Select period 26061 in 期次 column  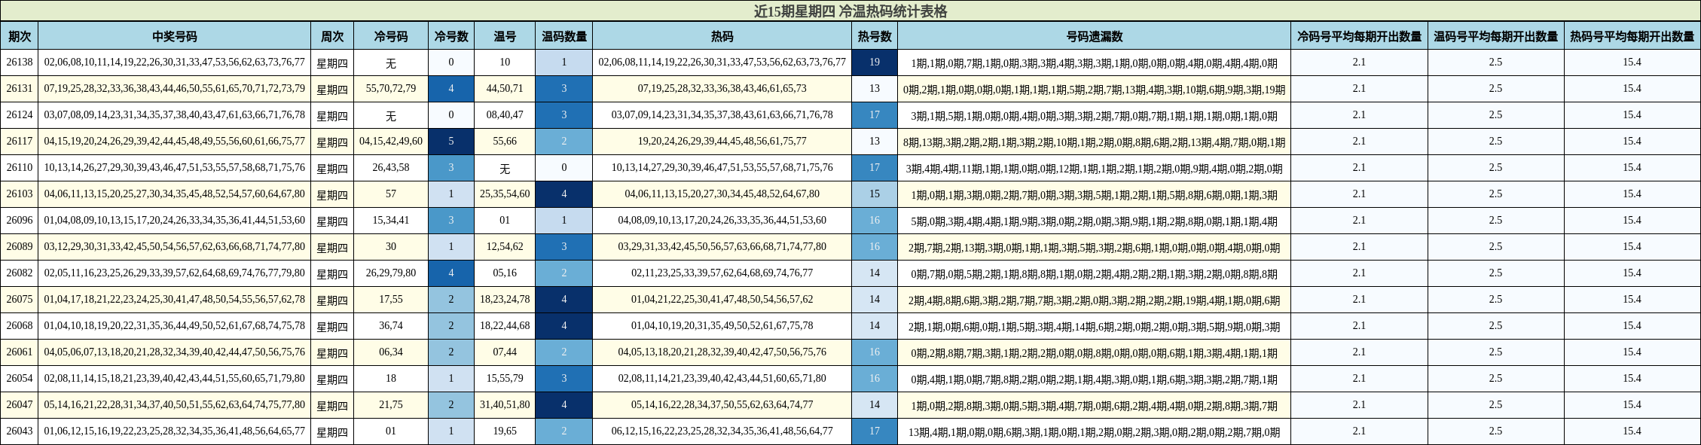click(19, 352)
